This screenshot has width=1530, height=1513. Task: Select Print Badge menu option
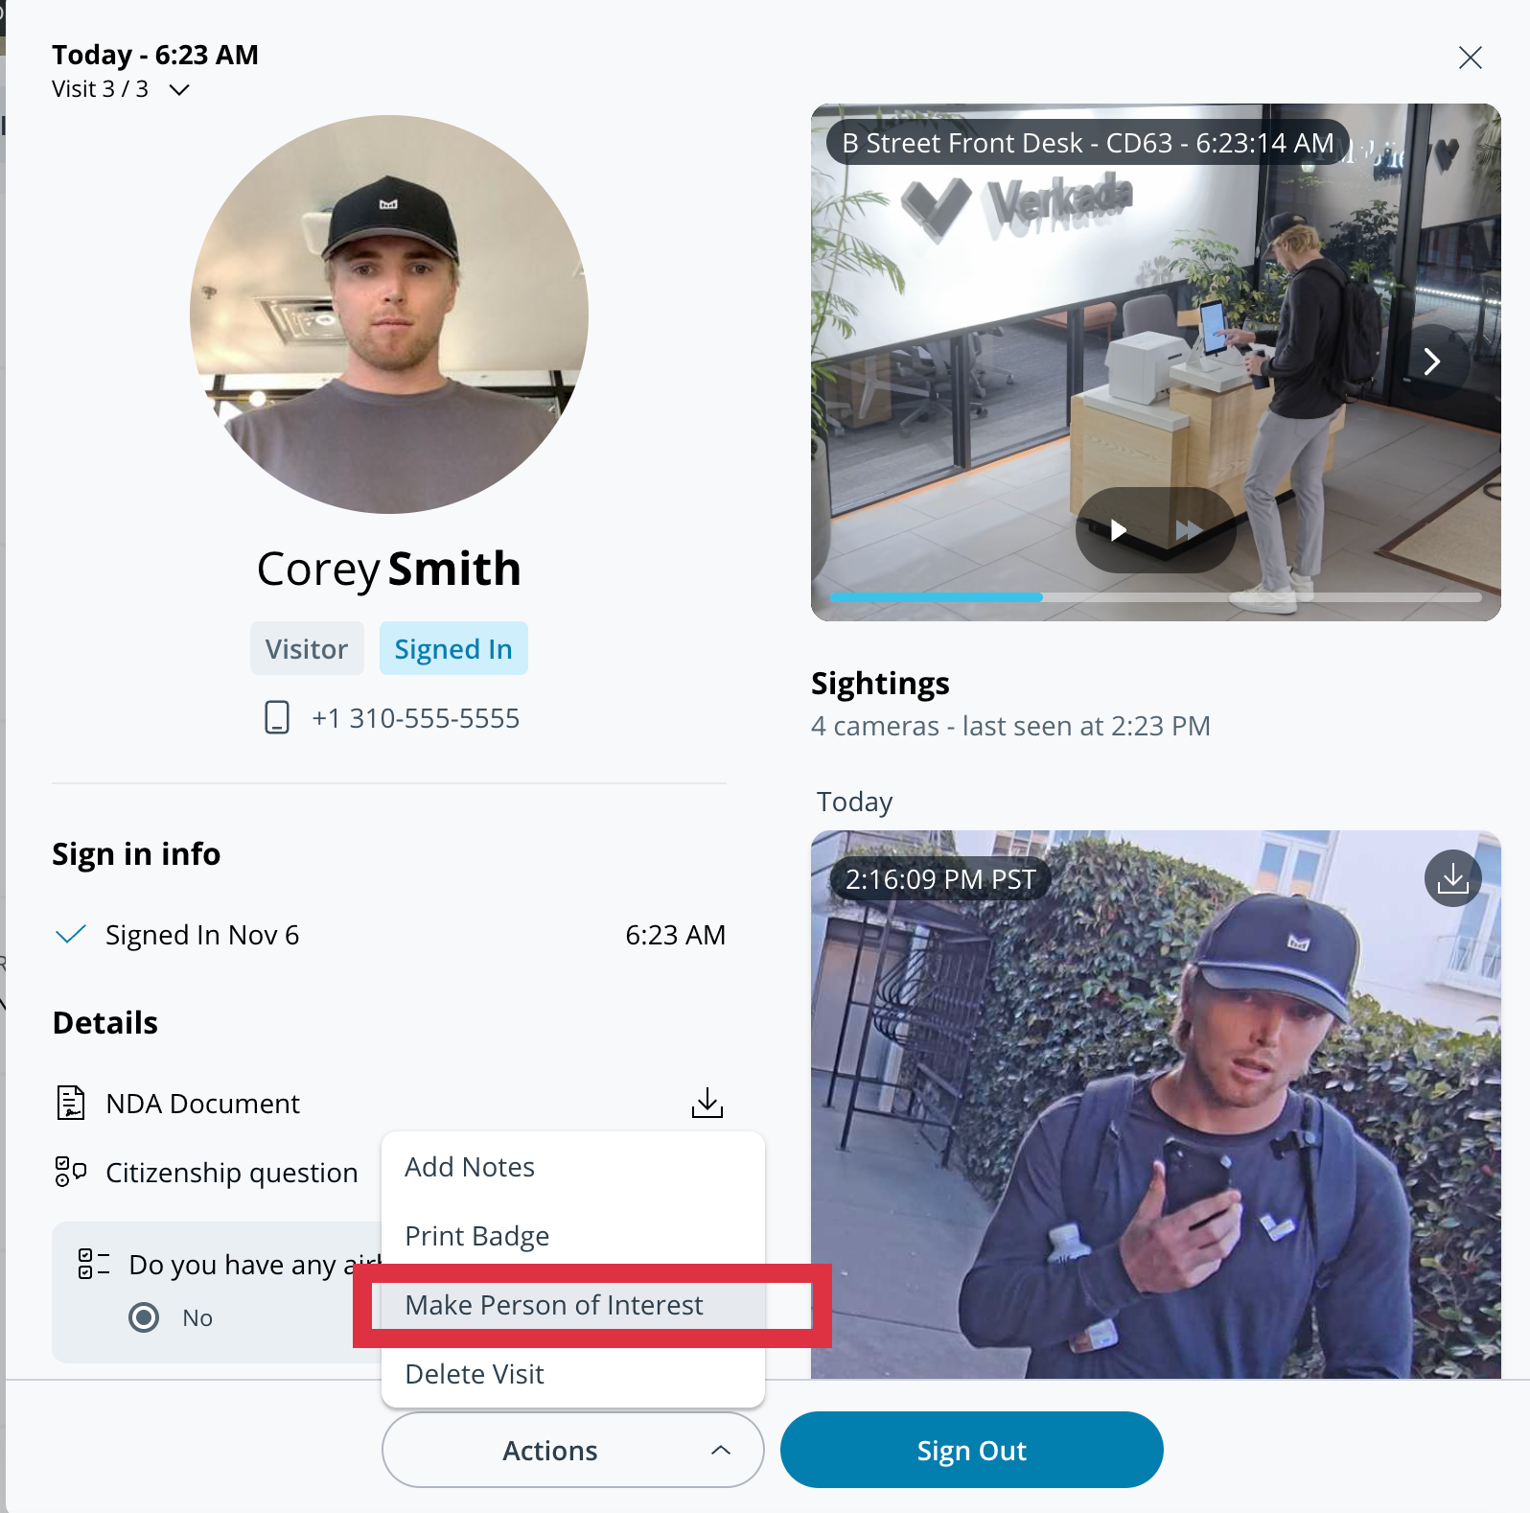coord(477,1236)
